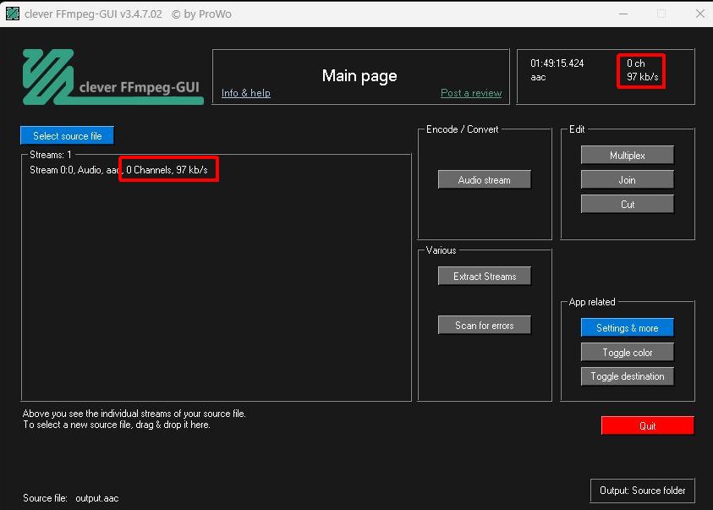The width and height of the screenshot is (713, 510).
Task: Click the 97 kb/s bitrate in info box
Action: pos(643,77)
